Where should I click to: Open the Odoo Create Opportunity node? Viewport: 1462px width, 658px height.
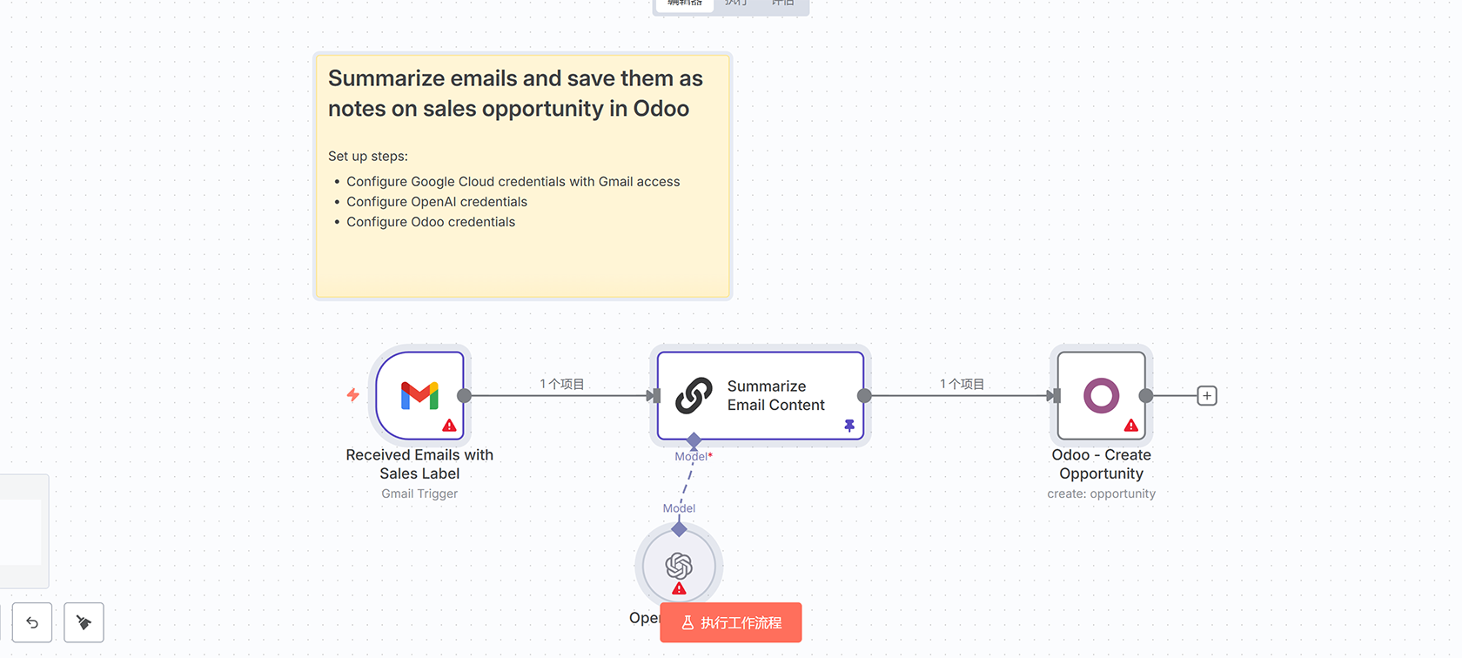tap(1101, 395)
